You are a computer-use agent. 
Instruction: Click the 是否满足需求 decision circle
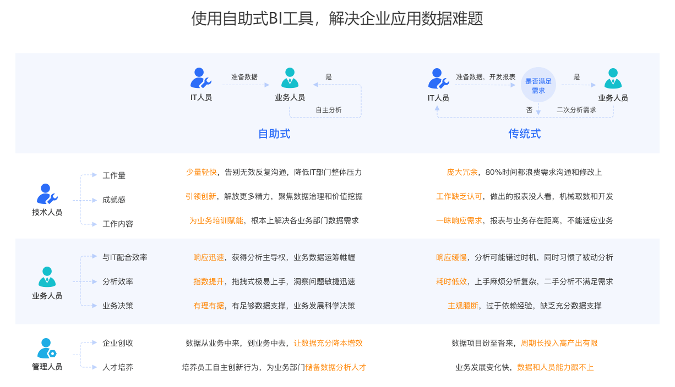click(538, 86)
